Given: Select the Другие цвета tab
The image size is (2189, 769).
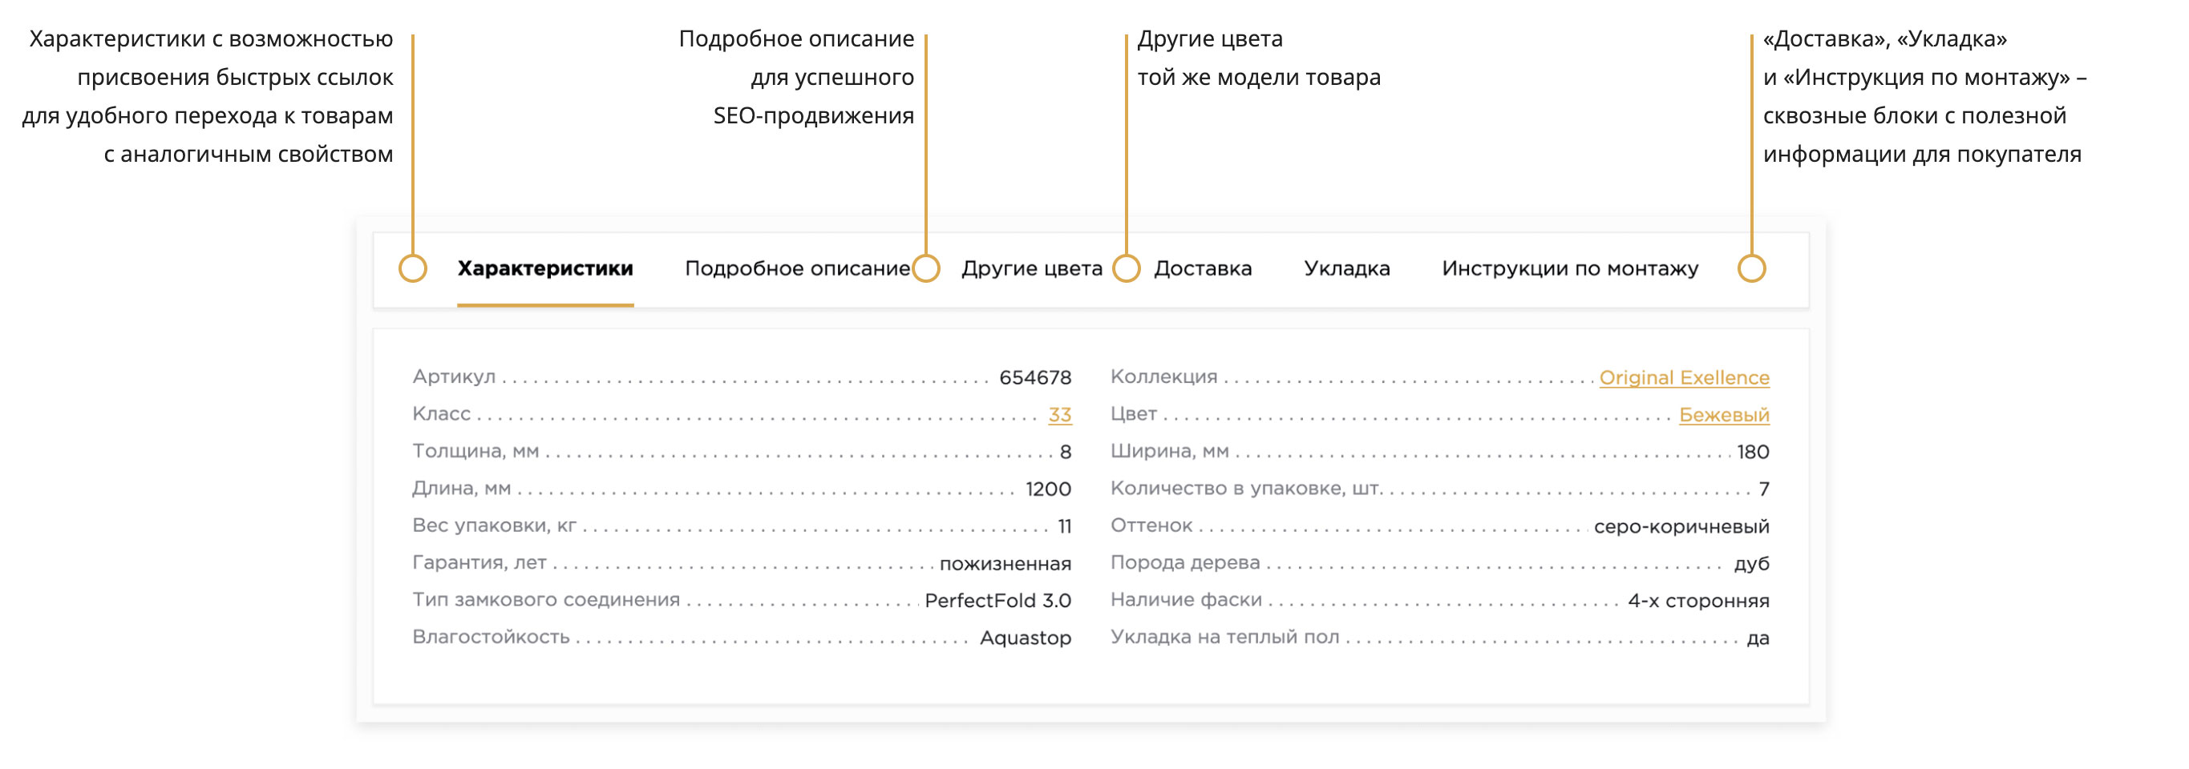Looking at the screenshot, I should (1031, 268).
